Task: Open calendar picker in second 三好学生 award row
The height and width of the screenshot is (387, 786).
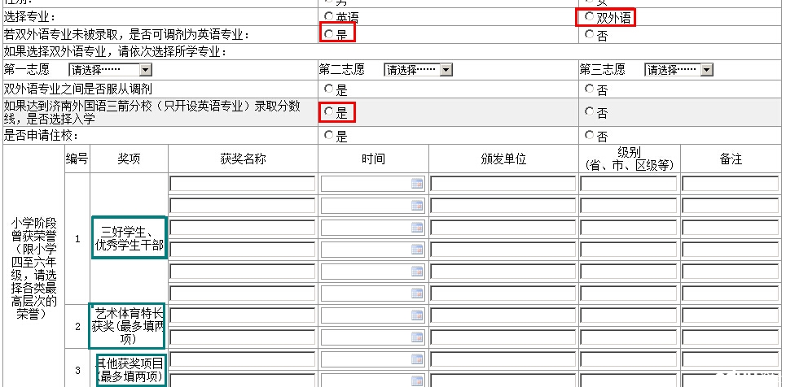Action: click(417, 206)
